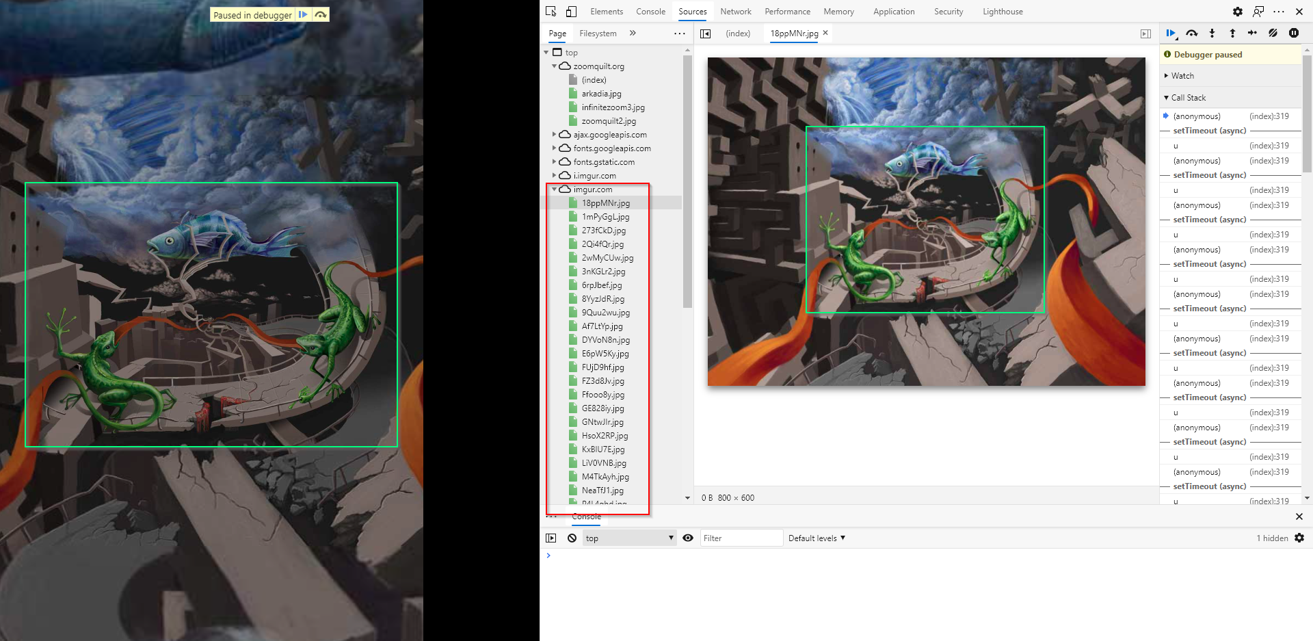This screenshot has height=641, width=1313.
Task: Open the Network tab
Action: (x=736, y=12)
